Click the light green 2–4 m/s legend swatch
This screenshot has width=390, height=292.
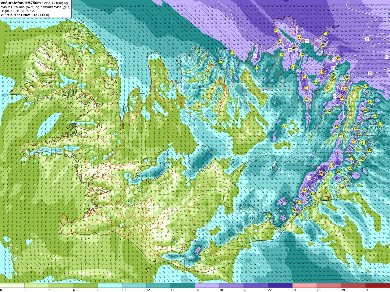(37, 286)
